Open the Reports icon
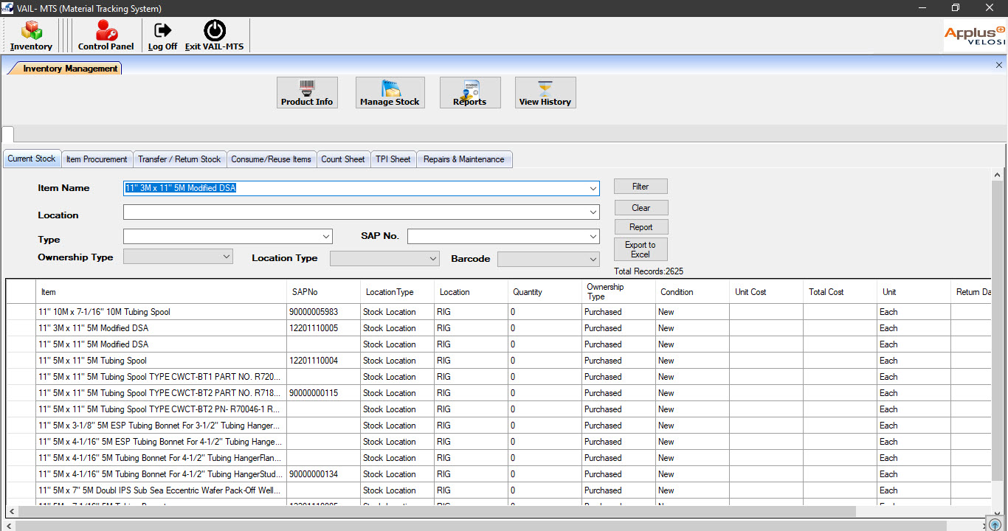 [x=470, y=92]
